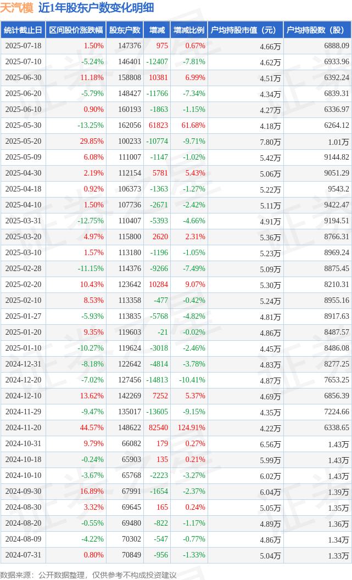Click the 124.91% change ratio cell
The height and width of the screenshot is (580, 352).
tap(191, 427)
